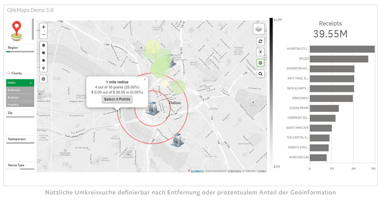This screenshot has width=381, height=211.
Task: Click the spider cluster icon
Action: click(260, 52)
